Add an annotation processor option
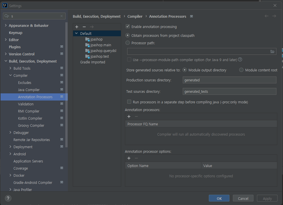 (129, 158)
